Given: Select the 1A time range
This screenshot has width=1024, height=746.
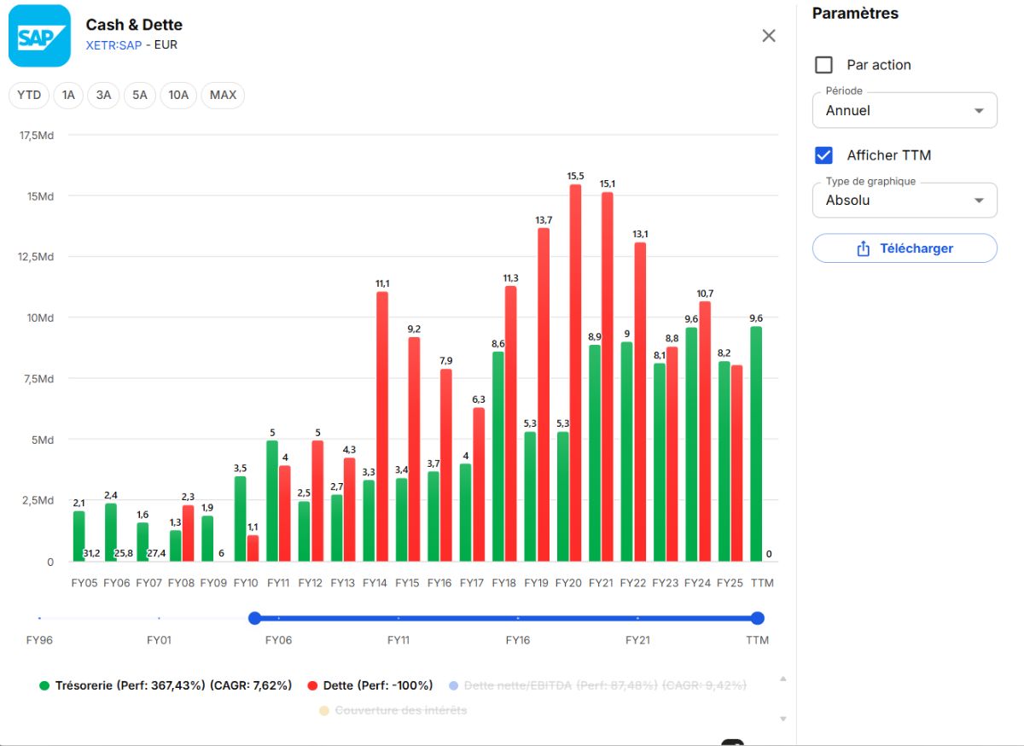Looking at the screenshot, I should click(68, 95).
